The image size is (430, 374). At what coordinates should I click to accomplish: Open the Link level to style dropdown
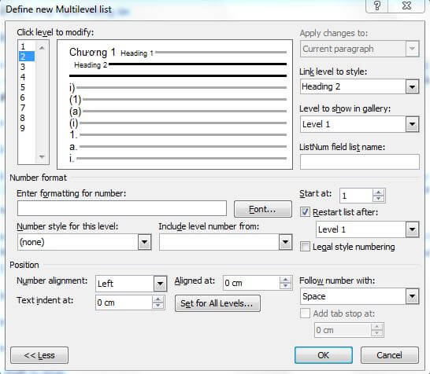(412, 87)
